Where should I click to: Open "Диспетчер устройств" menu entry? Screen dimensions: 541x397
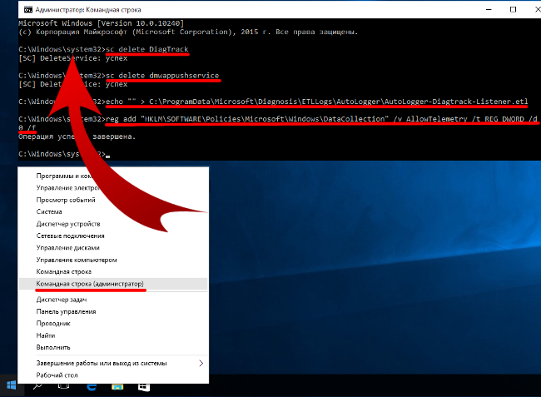tap(113, 224)
